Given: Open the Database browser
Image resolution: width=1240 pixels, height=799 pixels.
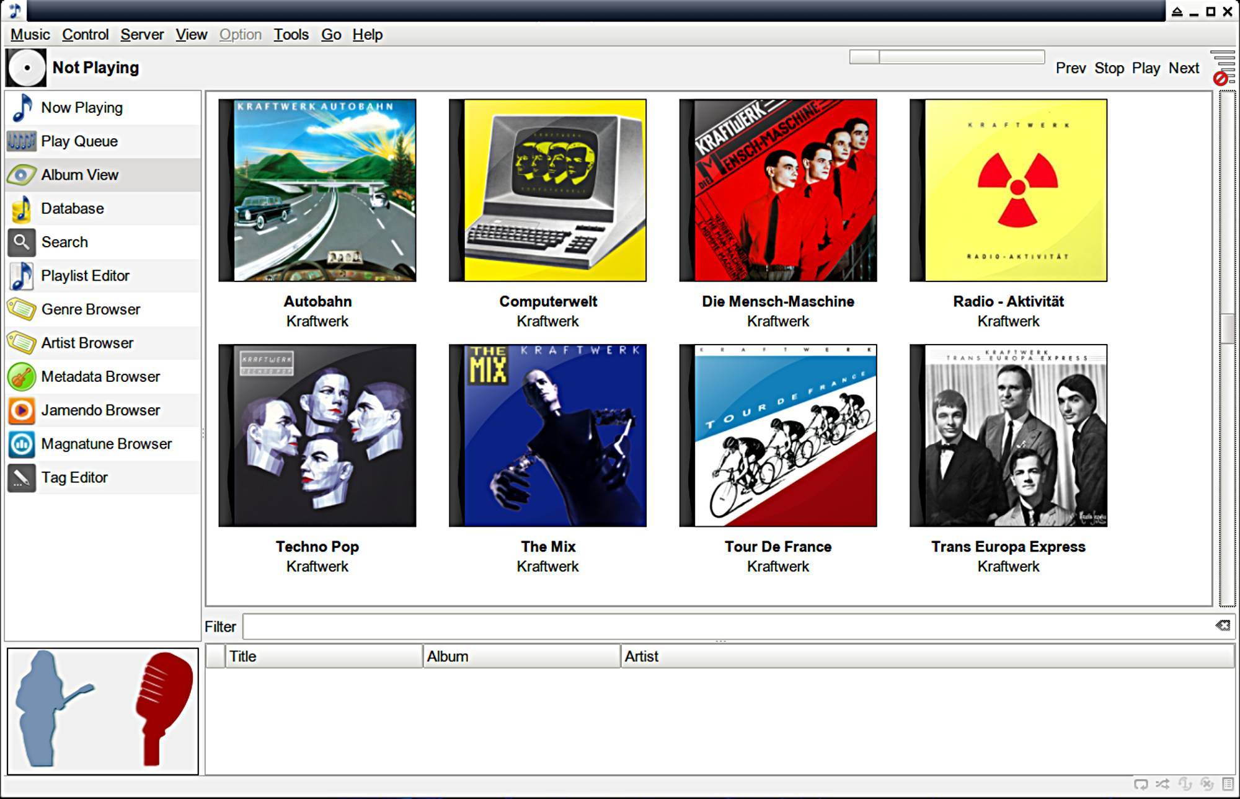Looking at the screenshot, I should pos(103,208).
